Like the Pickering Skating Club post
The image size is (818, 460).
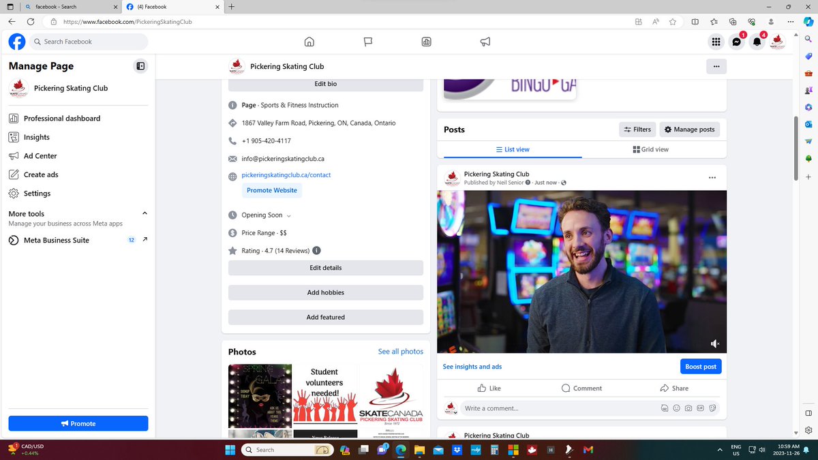pos(489,388)
